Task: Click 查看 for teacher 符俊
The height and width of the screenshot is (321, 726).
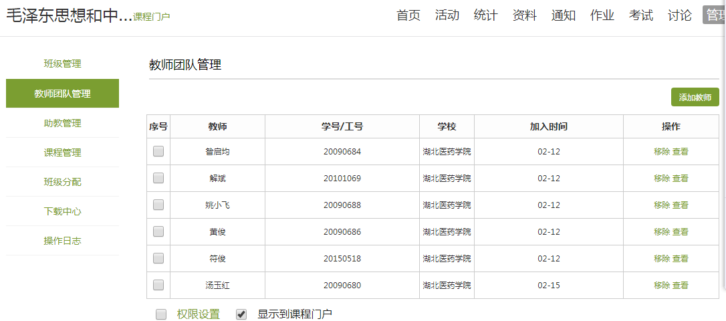Action: coord(681,259)
